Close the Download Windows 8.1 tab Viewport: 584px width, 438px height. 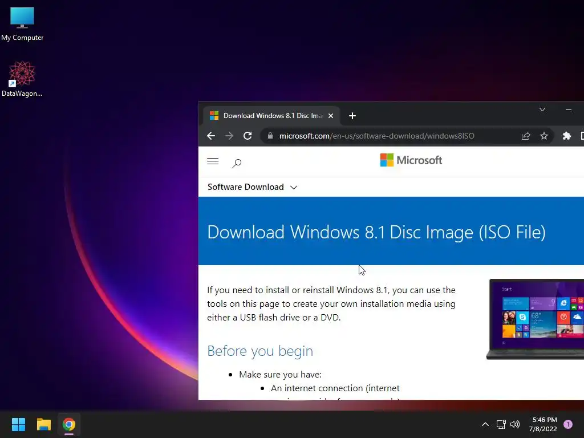330,116
